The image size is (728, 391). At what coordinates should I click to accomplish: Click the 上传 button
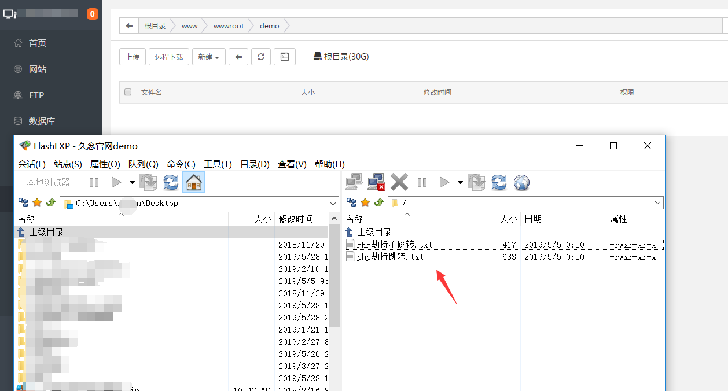tap(133, 57)
